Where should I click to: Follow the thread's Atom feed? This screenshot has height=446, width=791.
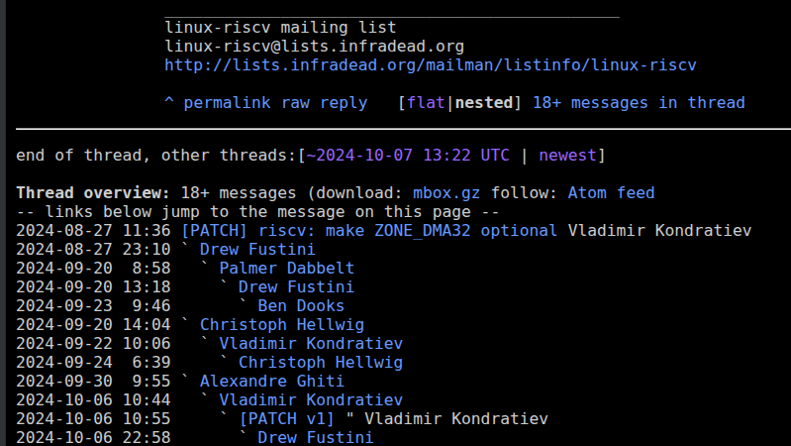(x=611, y=193)
